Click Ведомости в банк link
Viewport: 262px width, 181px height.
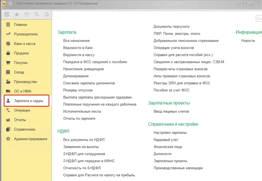(78, 48)
